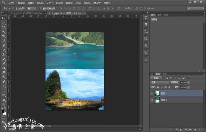Image resolution: width=206 pixels, height=132 pixels.
Task: Hide layer 图层 1 with eye icon
Action: 152,93
